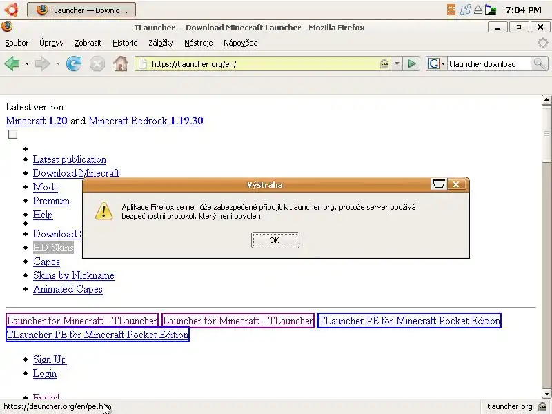
Task: Open the Nápověda menu
Action: pyautogui.click(x=240, y=43)
